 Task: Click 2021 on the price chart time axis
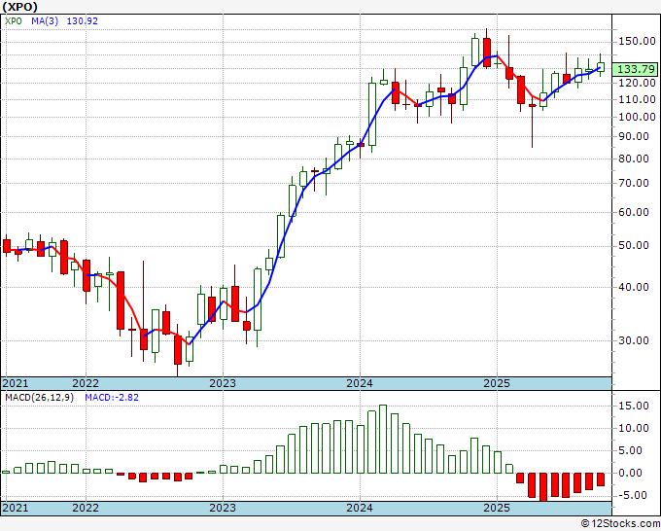pos(16,383)
